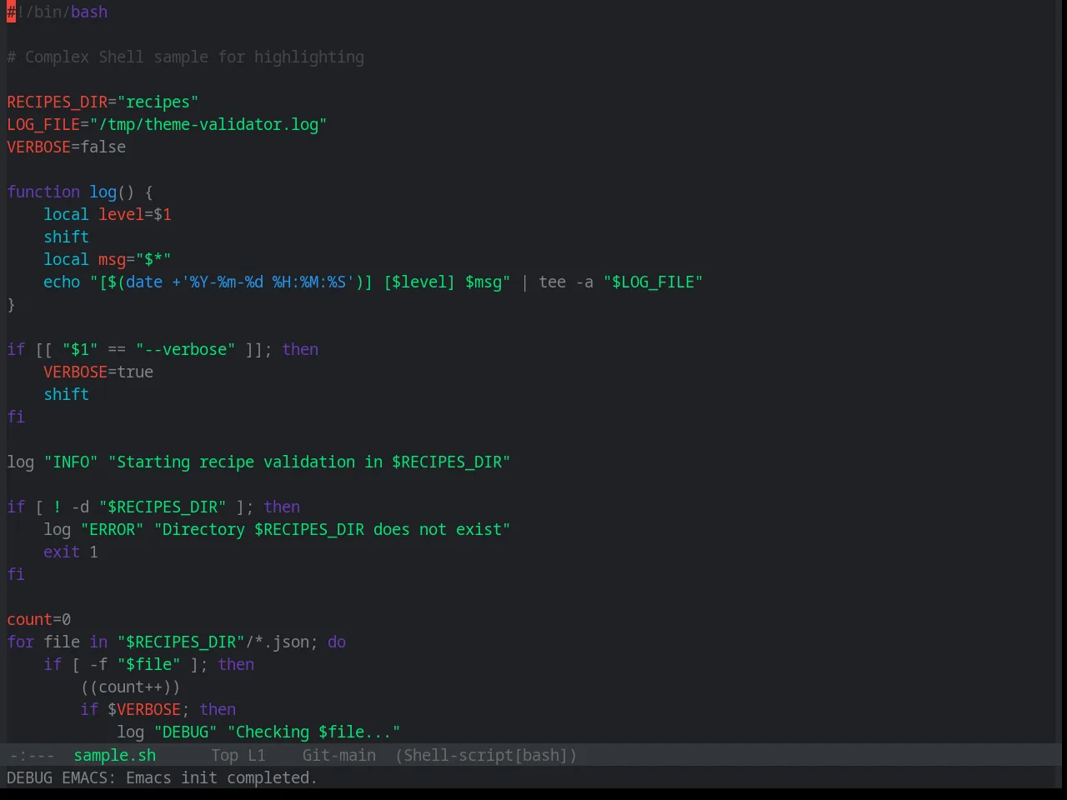Click the VERBOSE=true assignment
Viewport: 1067px width, 800px height.
pyautogui.click(x=98, y=372)
